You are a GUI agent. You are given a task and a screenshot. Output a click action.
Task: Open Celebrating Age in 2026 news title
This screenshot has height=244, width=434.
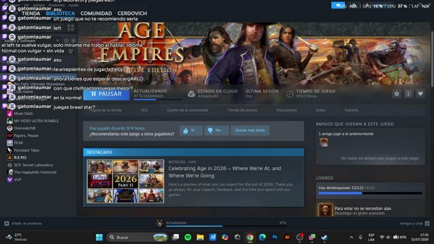[224, 171]
